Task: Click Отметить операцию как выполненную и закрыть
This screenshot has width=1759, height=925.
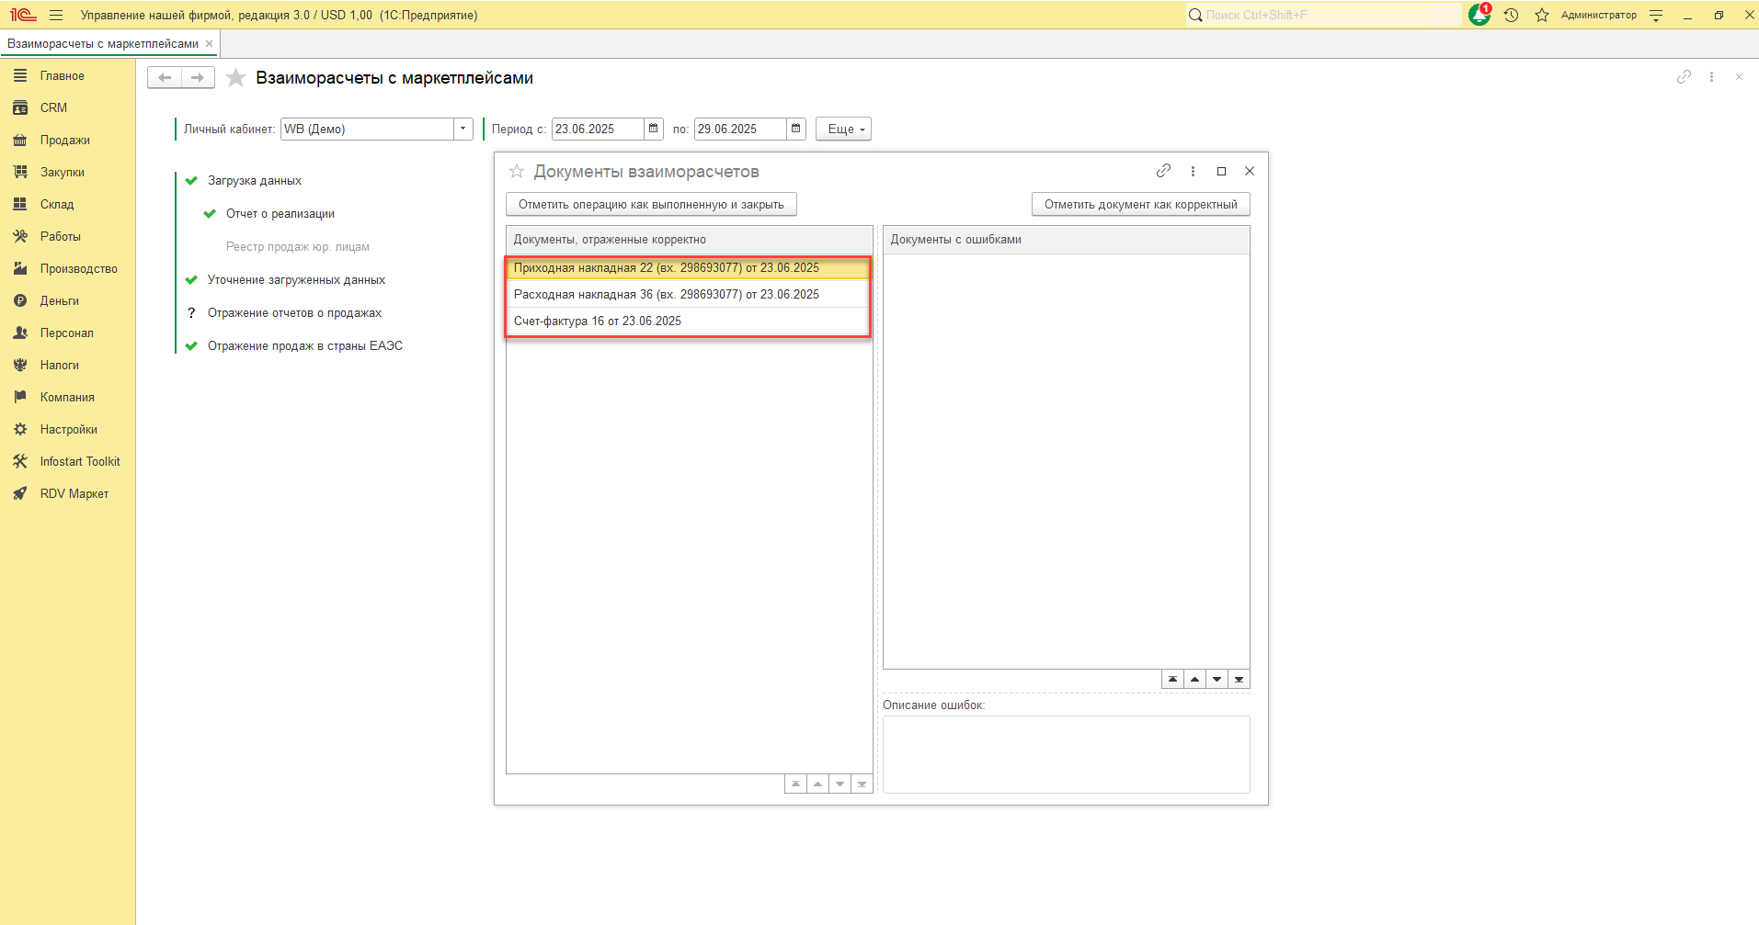Action: tap(651, 204)
